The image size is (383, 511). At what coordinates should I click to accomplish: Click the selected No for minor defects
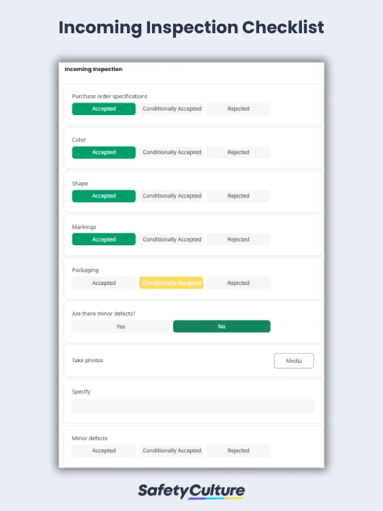point(222,326)
